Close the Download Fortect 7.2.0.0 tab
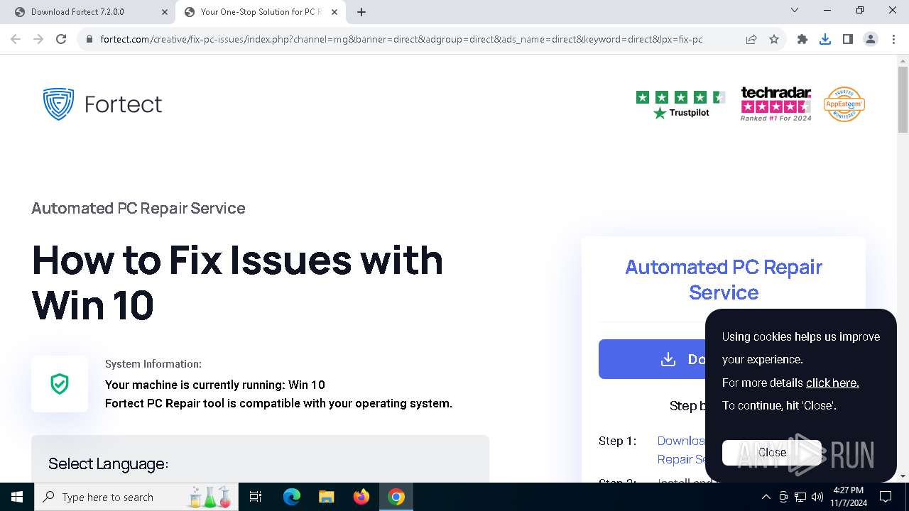 coord(165,12)
